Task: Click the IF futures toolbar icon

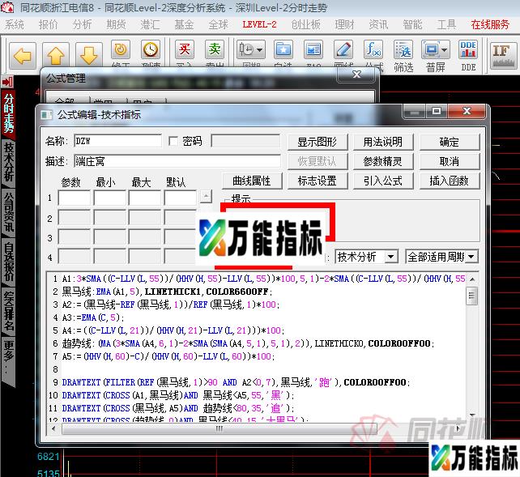Action: click(503, 56)
